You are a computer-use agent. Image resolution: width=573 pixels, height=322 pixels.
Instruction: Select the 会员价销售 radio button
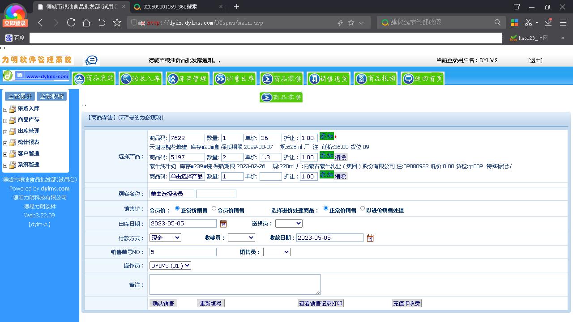(x=214, y=208)
